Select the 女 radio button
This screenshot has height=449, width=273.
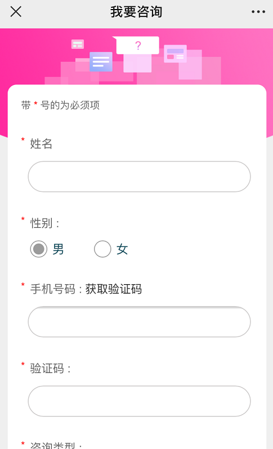pyautogui.click(x=102, y=249)
